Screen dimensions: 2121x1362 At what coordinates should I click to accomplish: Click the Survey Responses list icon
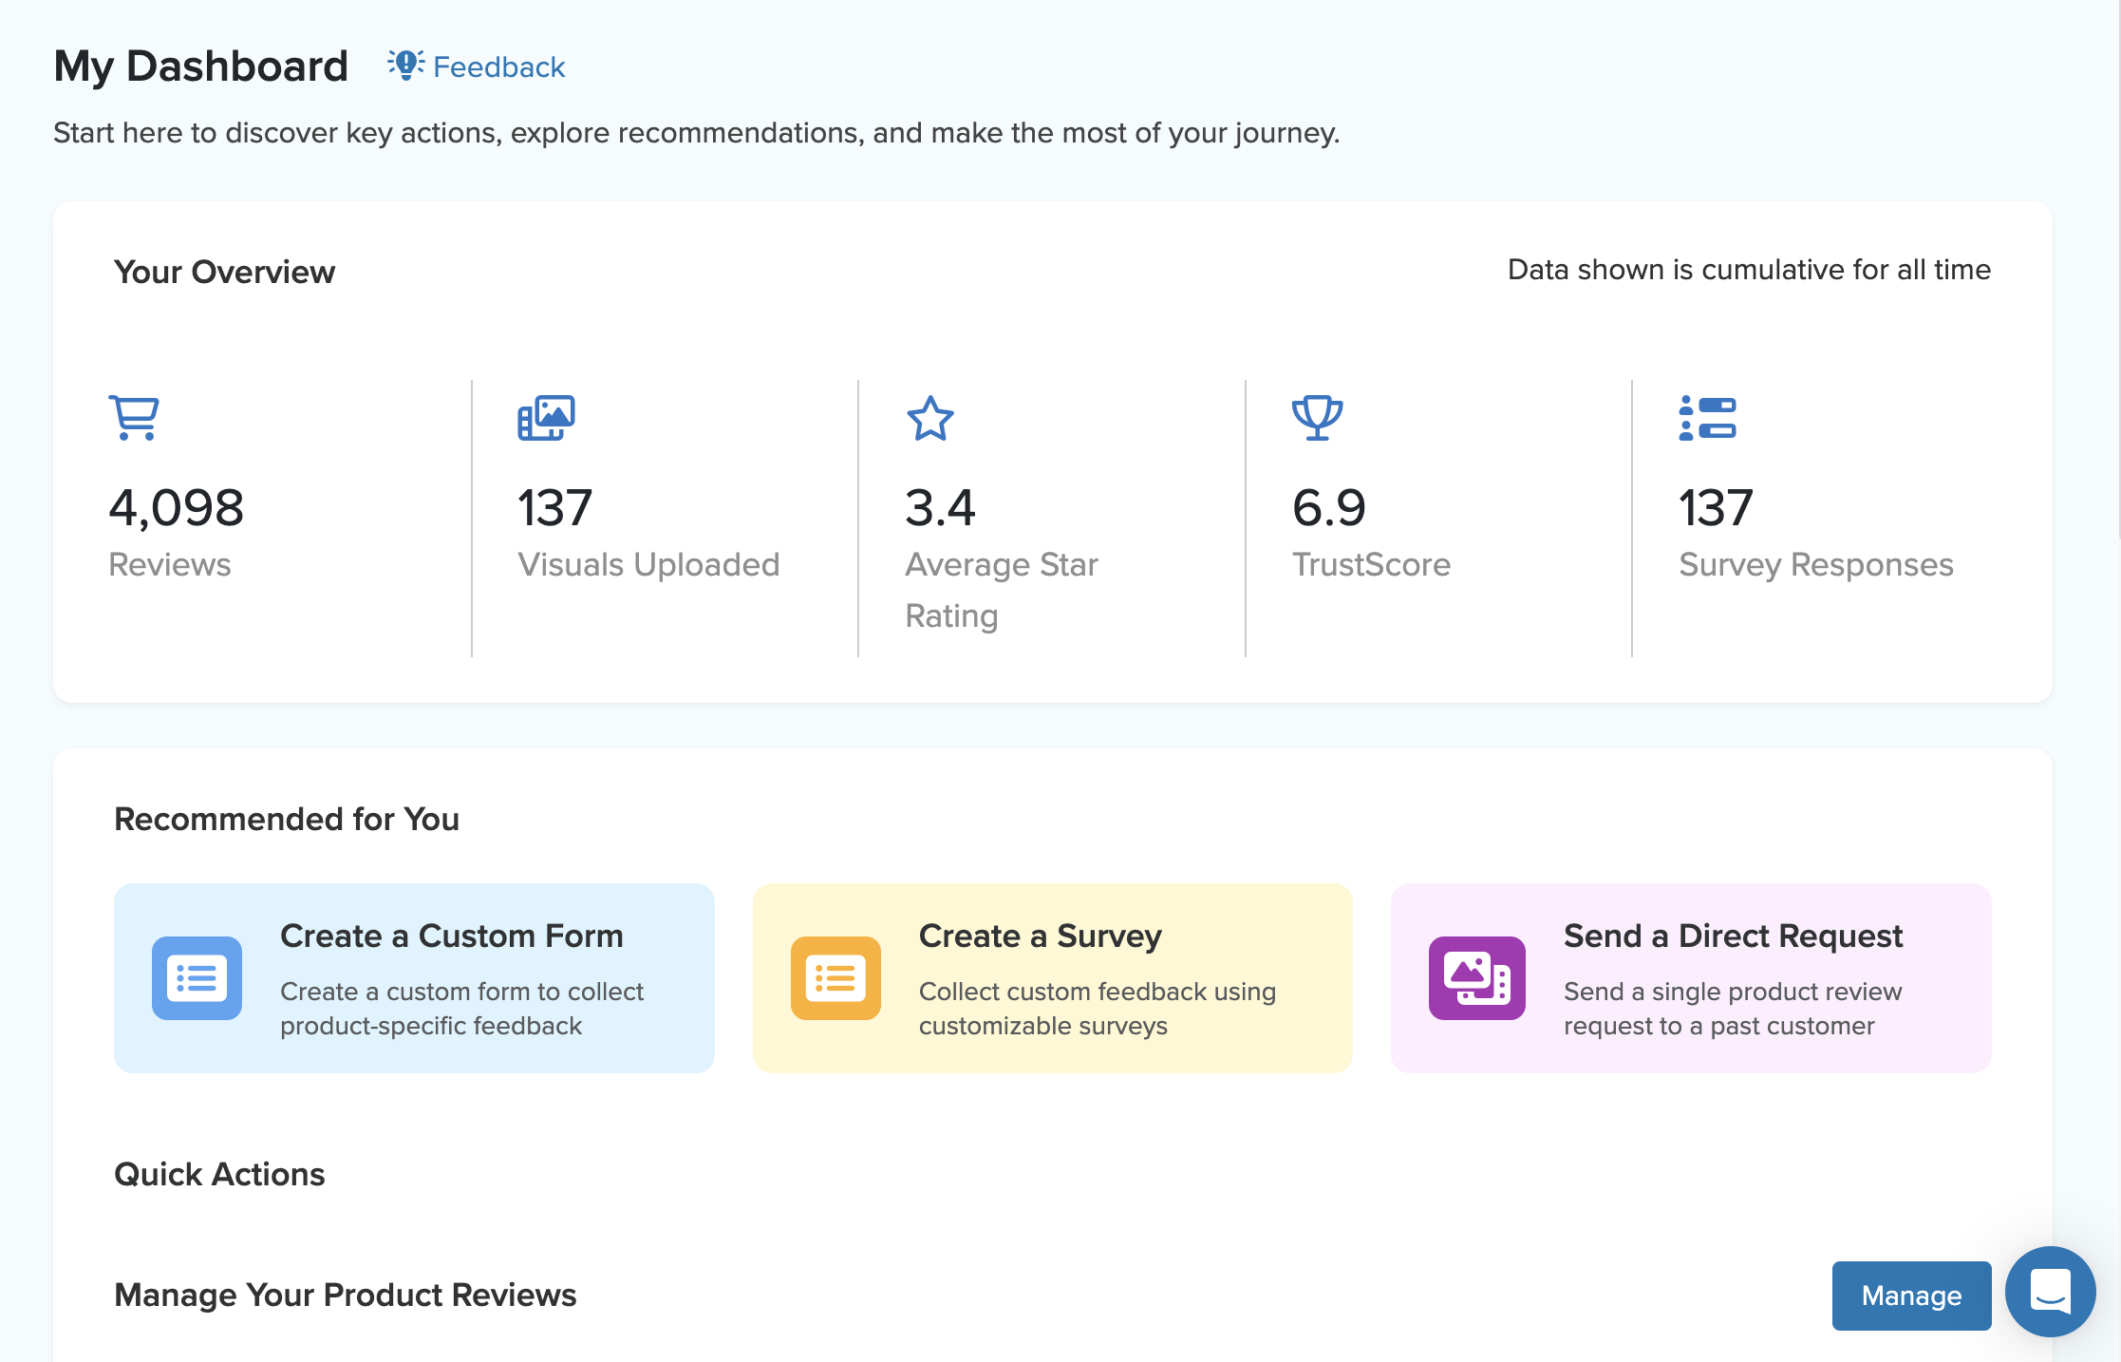tap(1707, 418)
